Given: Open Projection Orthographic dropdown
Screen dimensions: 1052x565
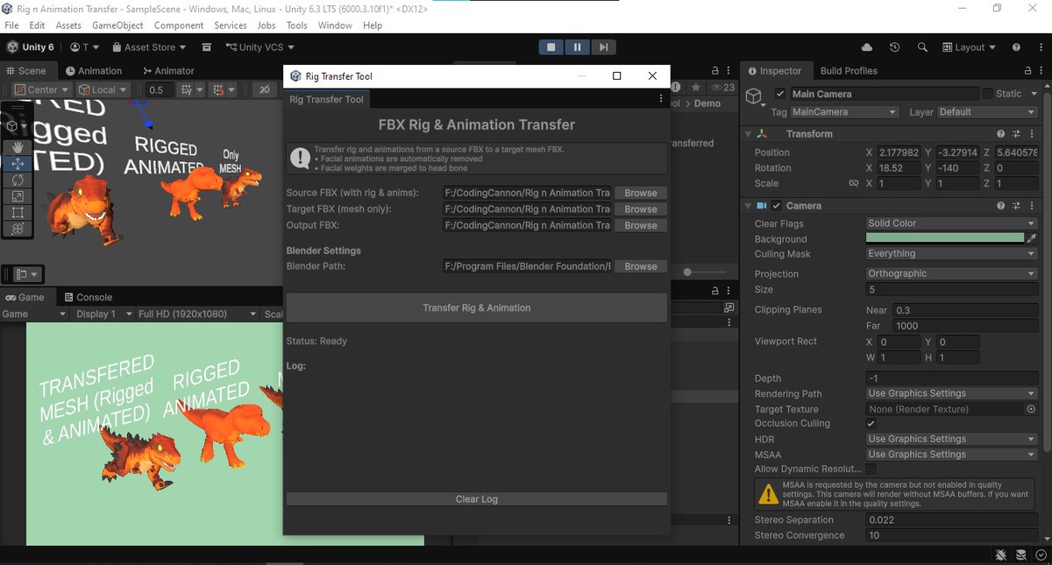Looking at the screenshot, I should (x=951, y=273).
